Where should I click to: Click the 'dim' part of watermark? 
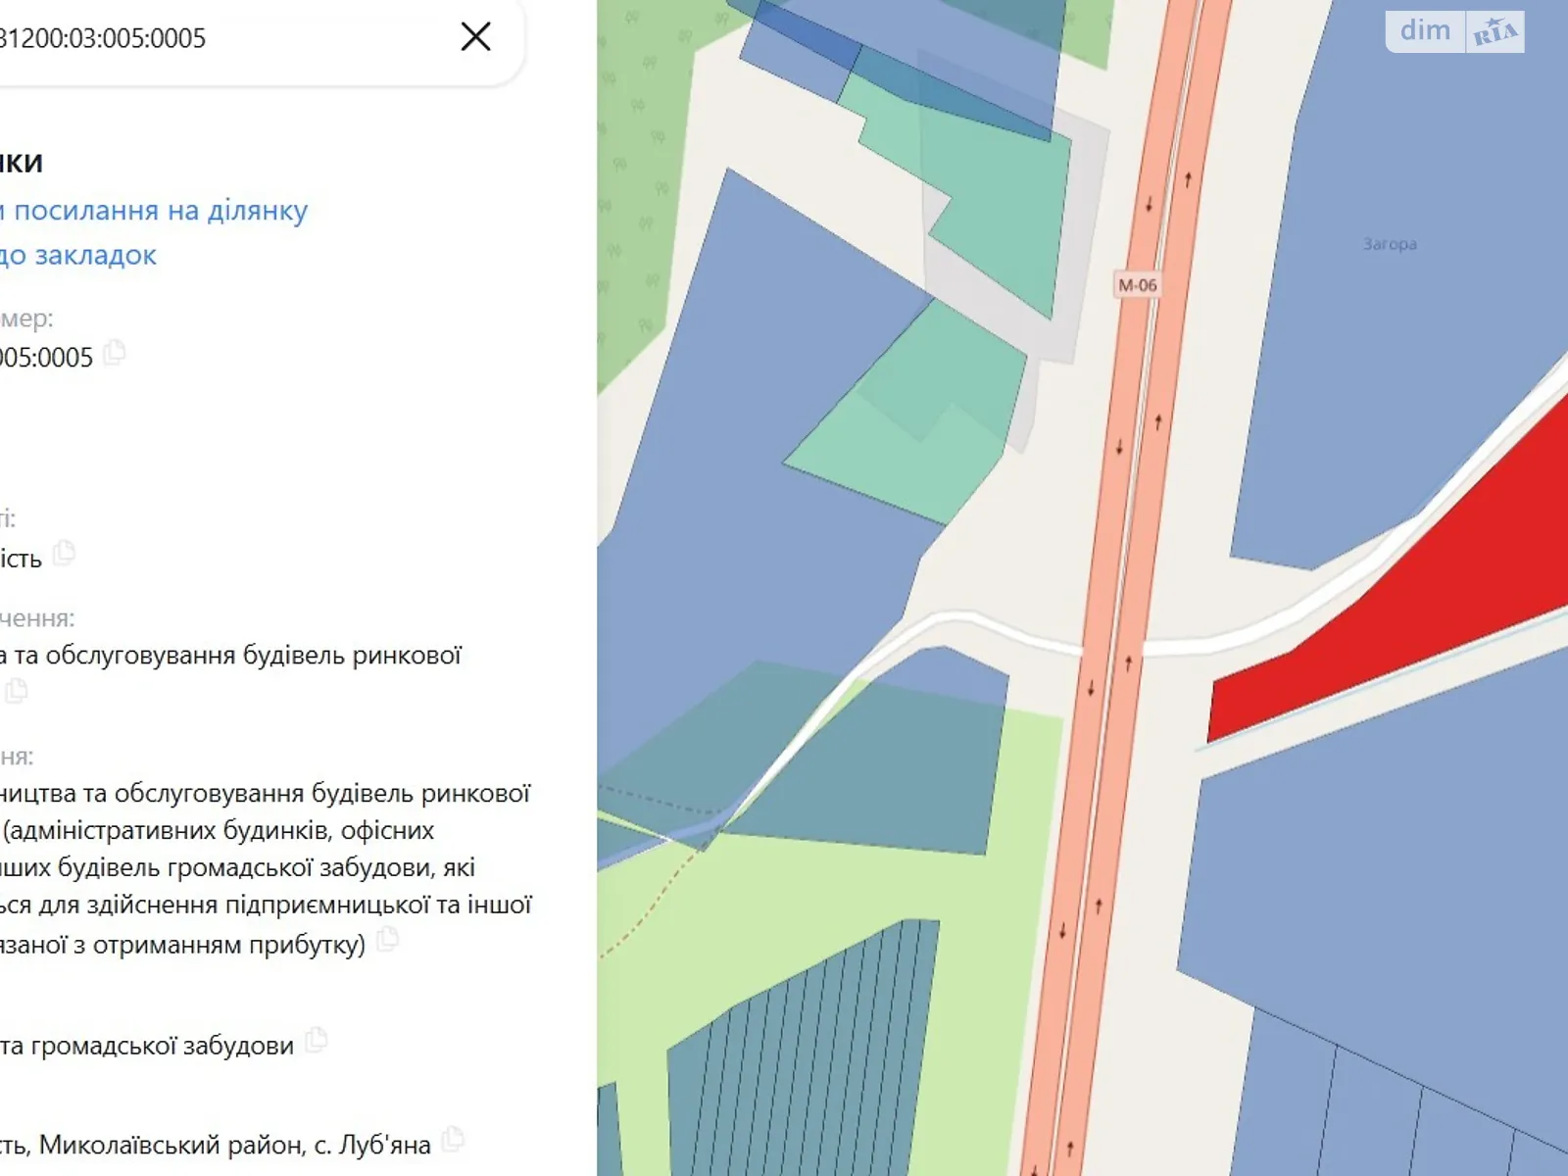[x=1425, y=31]
